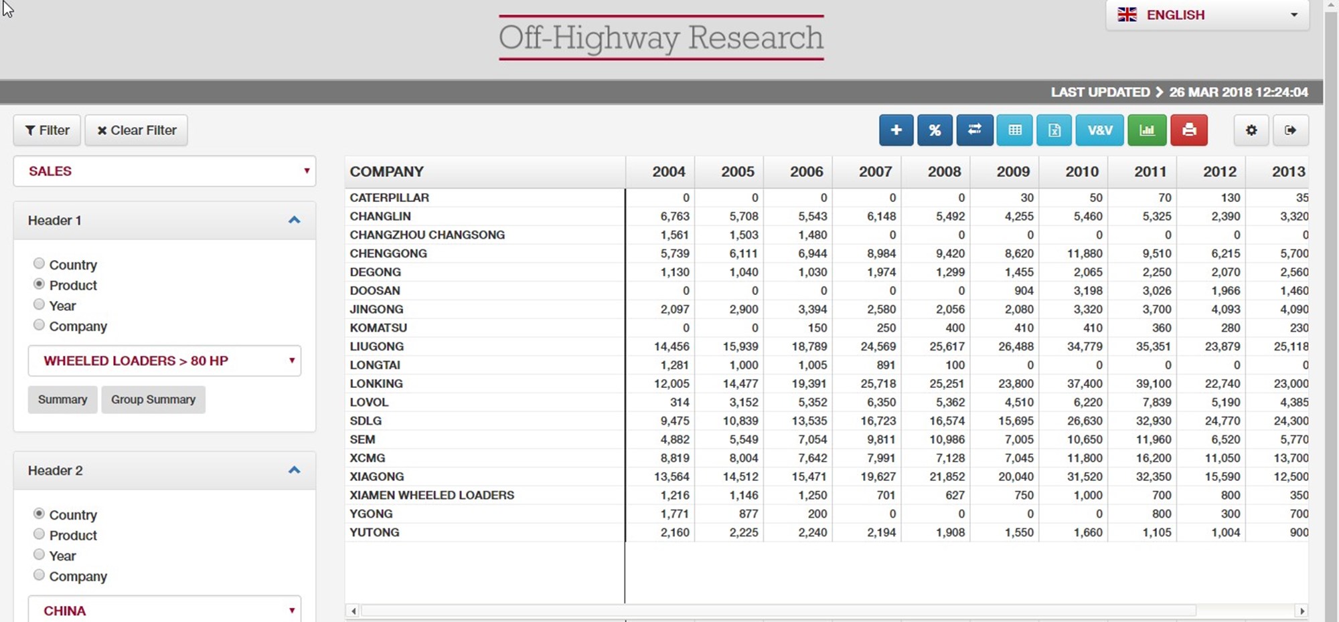Click the log out arrow icon
Viewport: 1339px width, 622px height.
coord(1290,130)
